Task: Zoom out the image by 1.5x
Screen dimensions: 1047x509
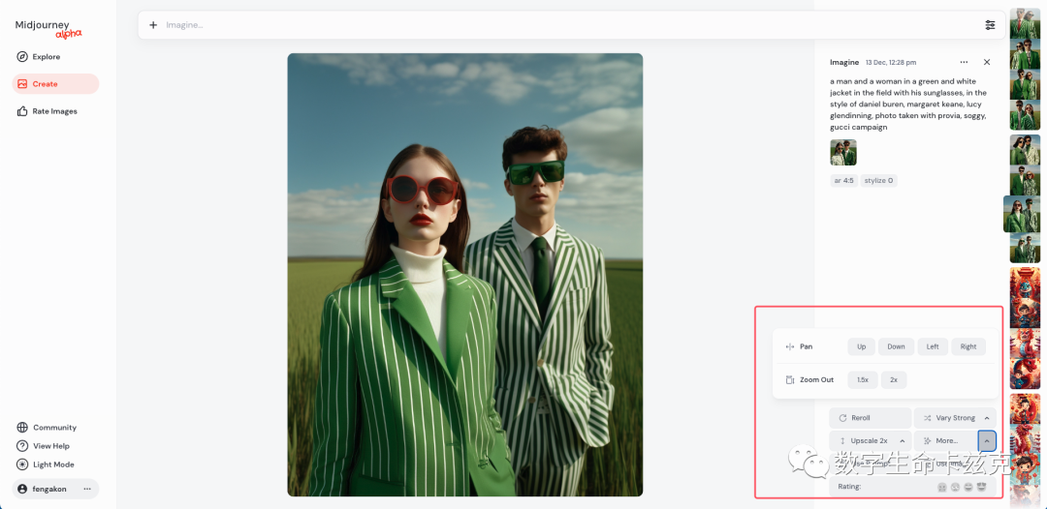Action: coord(863,379)
